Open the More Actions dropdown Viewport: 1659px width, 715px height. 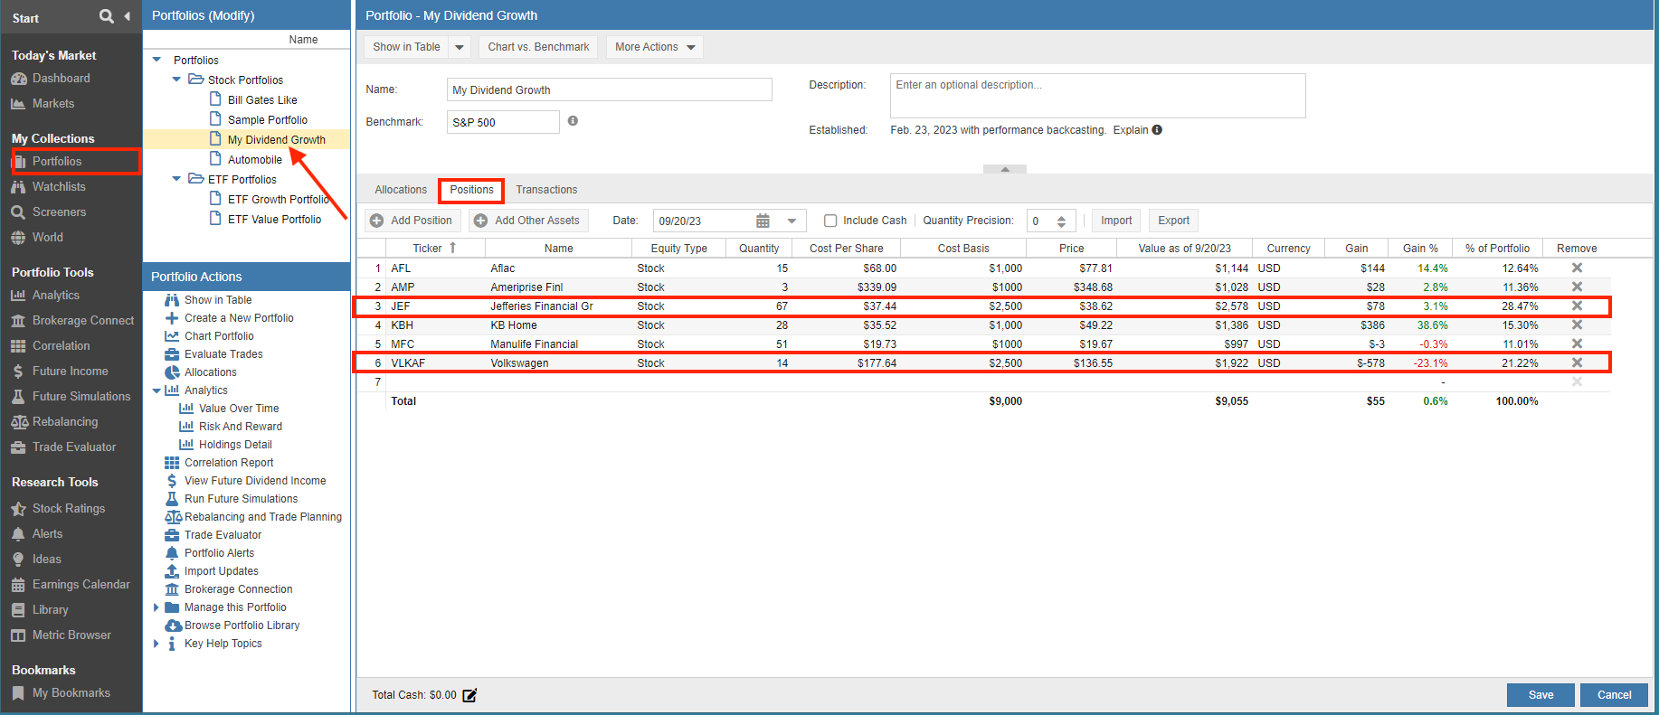tap(655, 47)
